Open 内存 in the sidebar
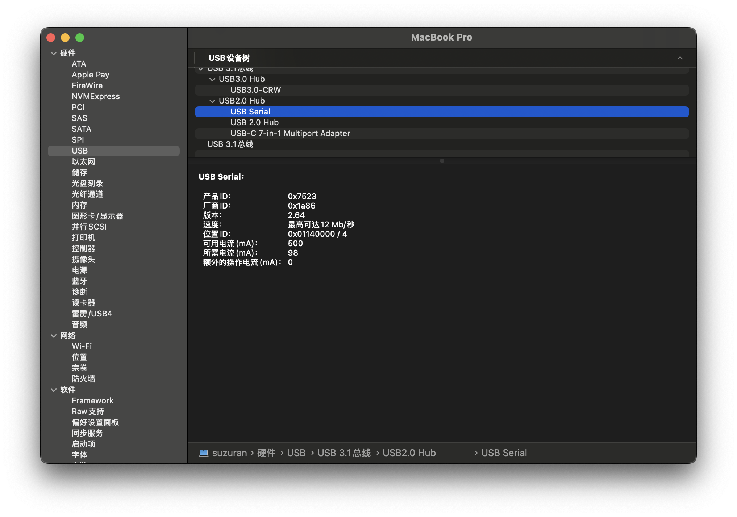737x517 pixels. coord(114,205)
